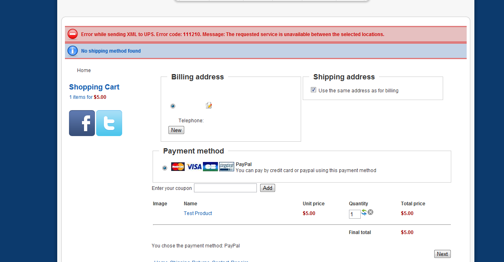Select the PayPal payment radio button
Screen dimensions: 504x262
pyautogui.click(x=165, y=168)
